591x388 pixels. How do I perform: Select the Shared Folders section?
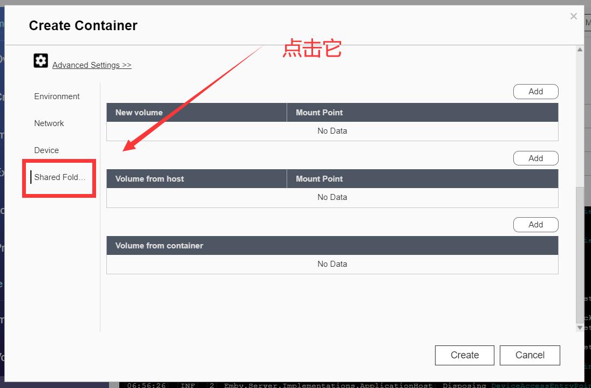coord(59,177)
